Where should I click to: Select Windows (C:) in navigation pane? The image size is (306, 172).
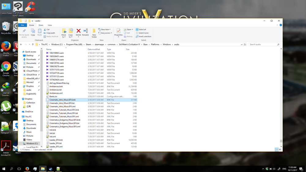32,143
